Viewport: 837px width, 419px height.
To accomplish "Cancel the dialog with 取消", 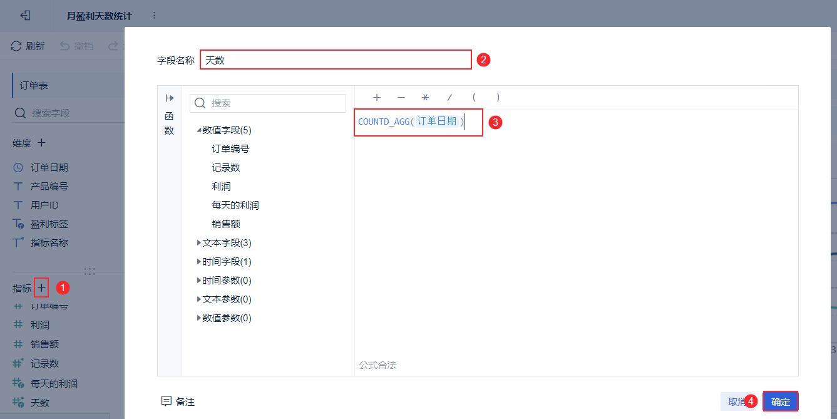I will point(736,401).
